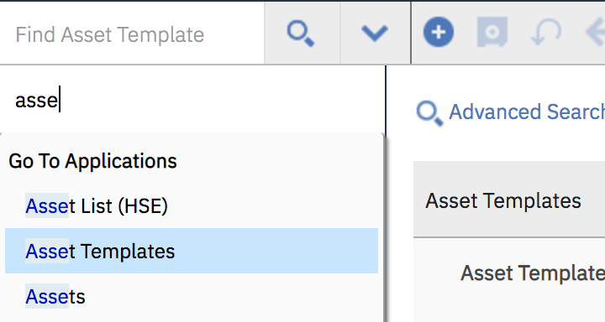
Task: Open the Advanced Search link
Action: (527, 112)
